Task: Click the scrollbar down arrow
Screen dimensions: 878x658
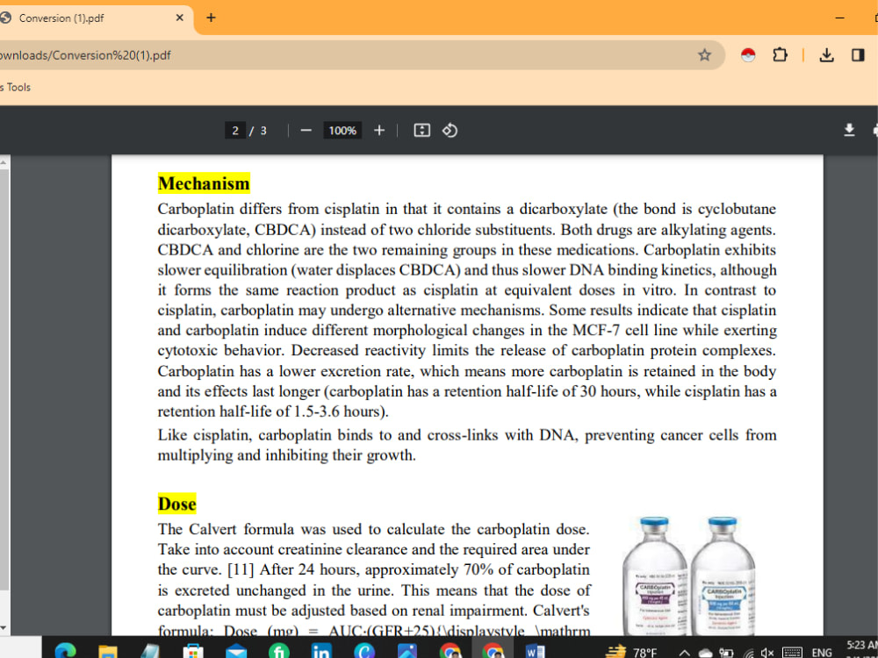Action: click(4, 628)
